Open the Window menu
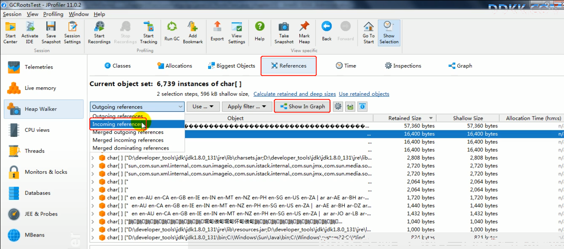The image size is (564, 249). (x=79, y=14)
